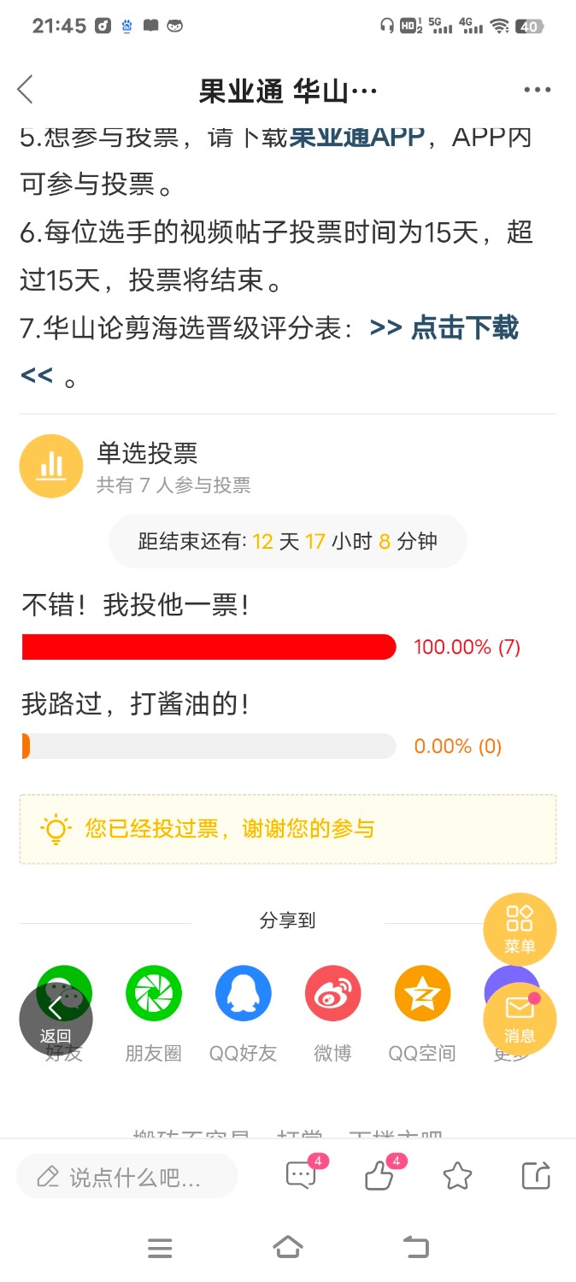576x1282 pixels.
Task: Tap the back arrow in header
Action: pos(25,89)
